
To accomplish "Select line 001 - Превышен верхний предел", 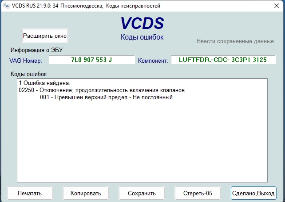I will 106,97.
